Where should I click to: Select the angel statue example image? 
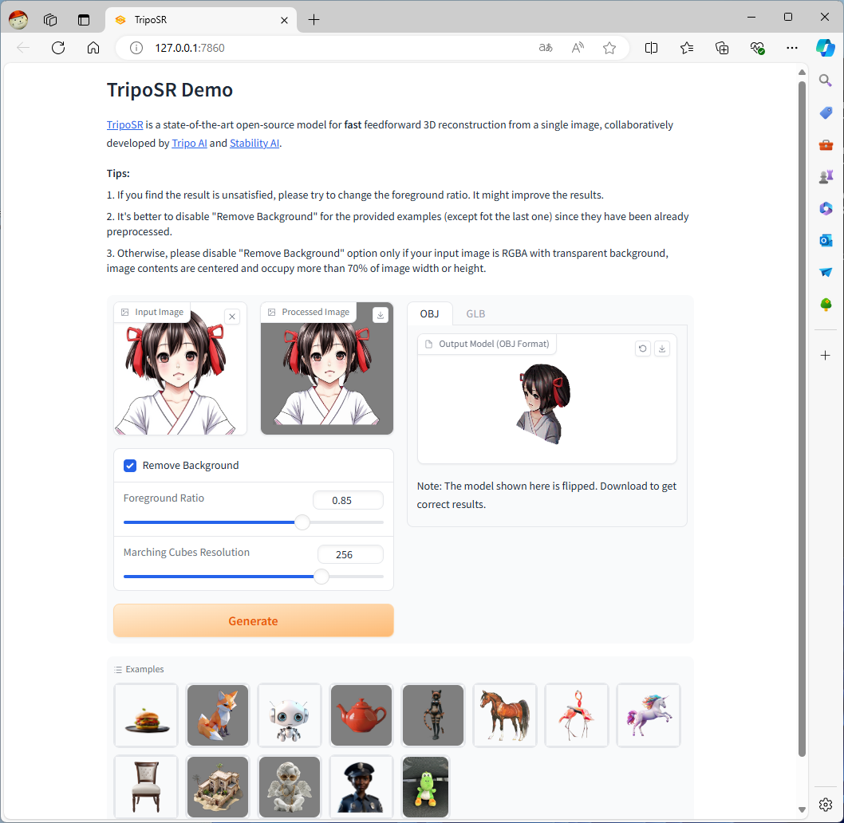[x=290, y=787]
